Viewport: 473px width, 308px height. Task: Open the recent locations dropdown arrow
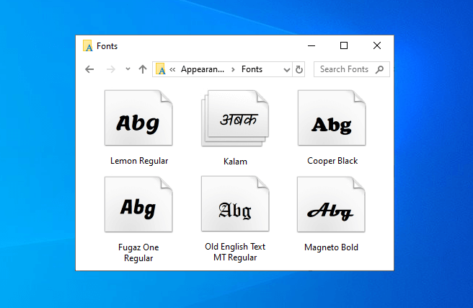[x=128, y=69]
